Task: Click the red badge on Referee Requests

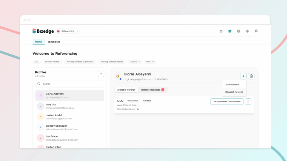Action: [x=163, y=90]
